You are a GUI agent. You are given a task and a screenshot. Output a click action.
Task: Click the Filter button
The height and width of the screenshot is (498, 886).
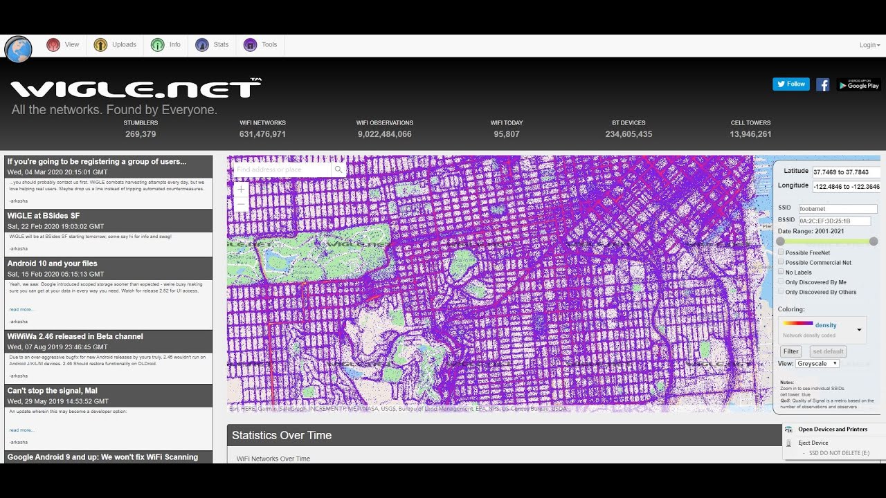point(791,351)
